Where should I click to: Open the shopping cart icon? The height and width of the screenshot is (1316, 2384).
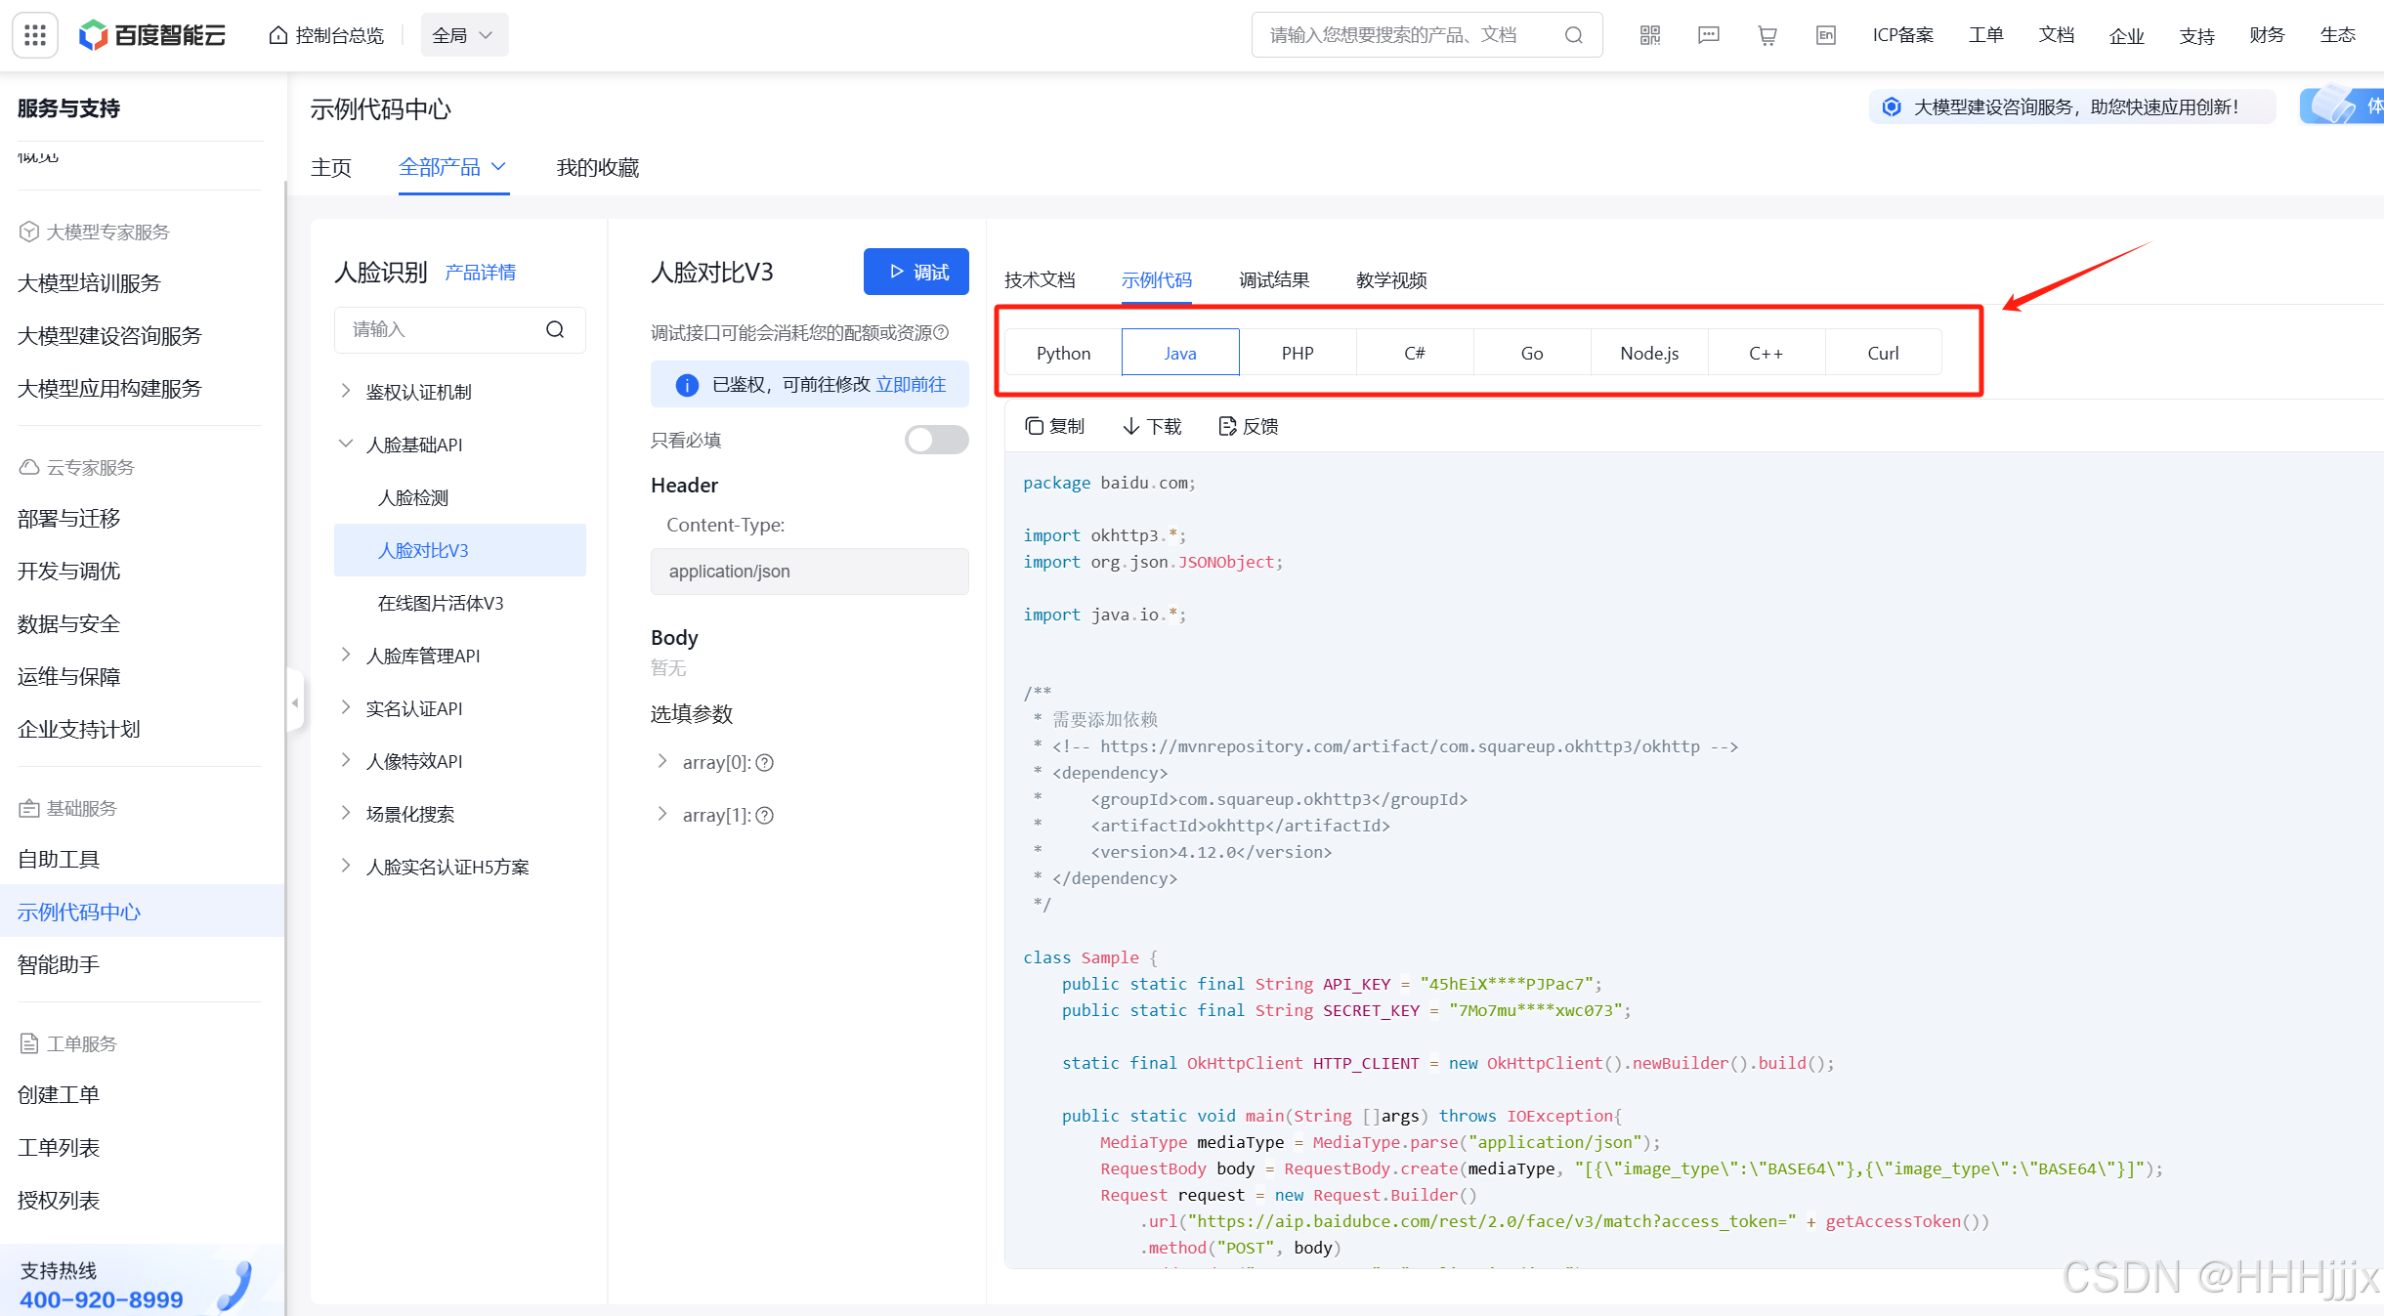click(x=1767, y=35)
